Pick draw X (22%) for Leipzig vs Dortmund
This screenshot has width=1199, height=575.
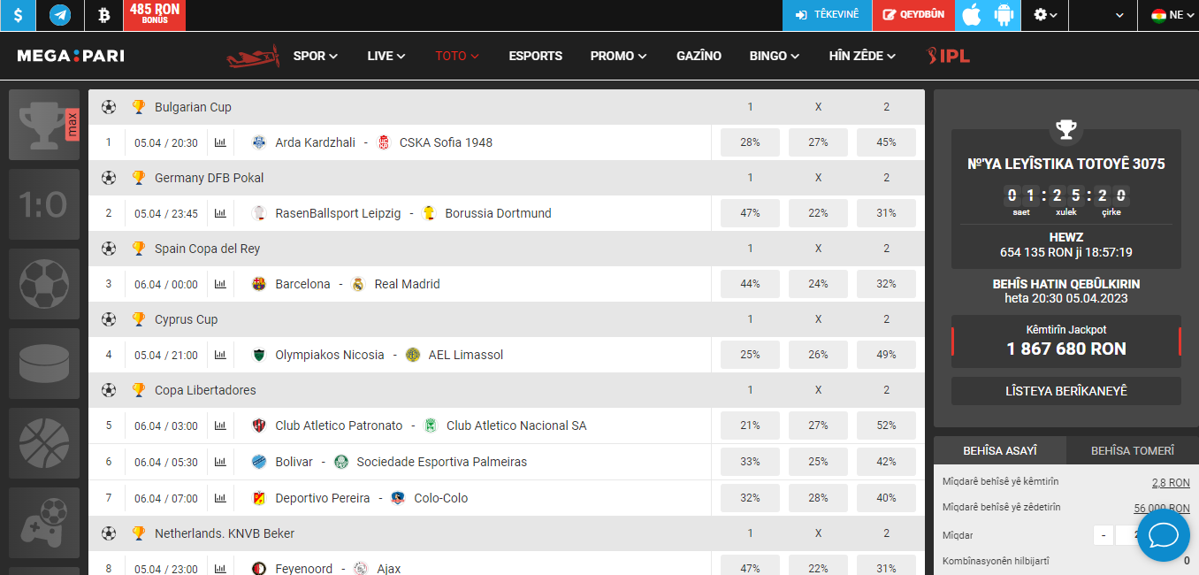point(818,213)
